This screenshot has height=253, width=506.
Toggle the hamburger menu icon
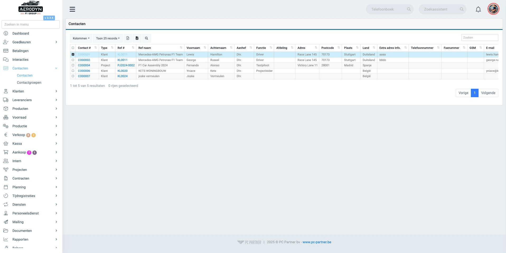[x=72, y=9]
